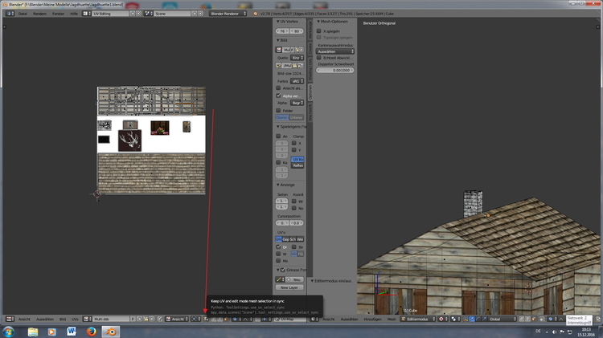The width and height of the screenshot is (603, 338).
Task: Click the translate manipulator arrow icon
Action: pyautogui.click(x=472, y=320)
